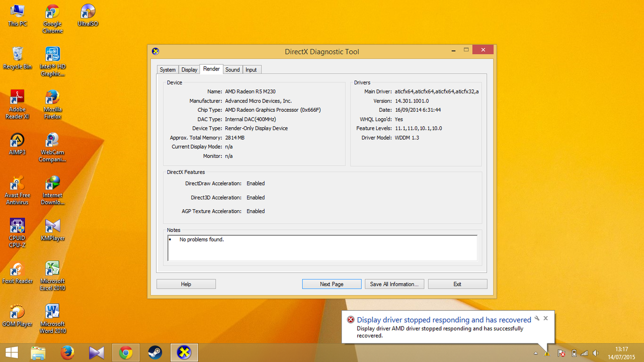Open Microsoft Word 2010 desktop shortcut
The image size is (644, 362).
52,319
